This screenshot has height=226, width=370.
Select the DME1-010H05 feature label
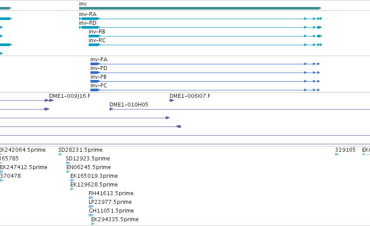[129, 105]
